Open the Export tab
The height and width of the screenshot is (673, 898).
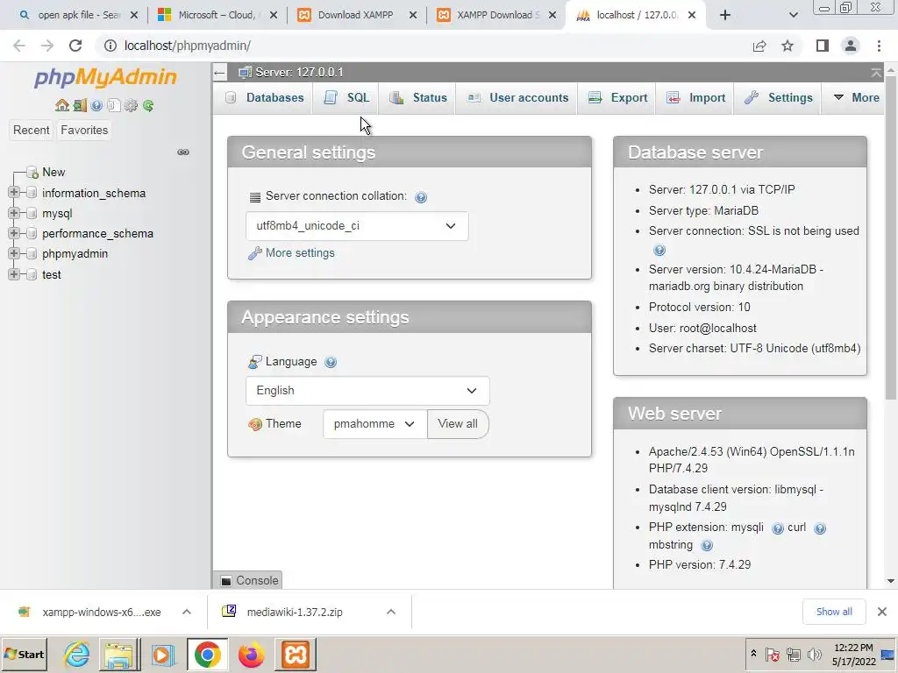[x=616, y=98]
